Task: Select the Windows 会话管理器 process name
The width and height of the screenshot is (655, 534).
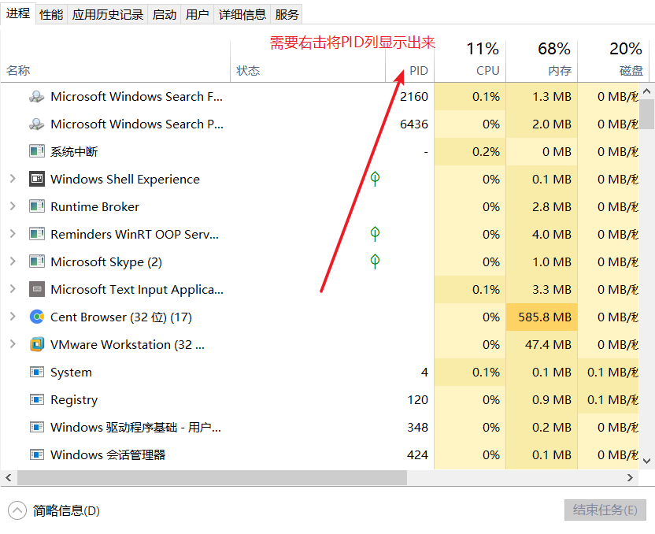Action: pyautogui.click(x=108, y=454)
